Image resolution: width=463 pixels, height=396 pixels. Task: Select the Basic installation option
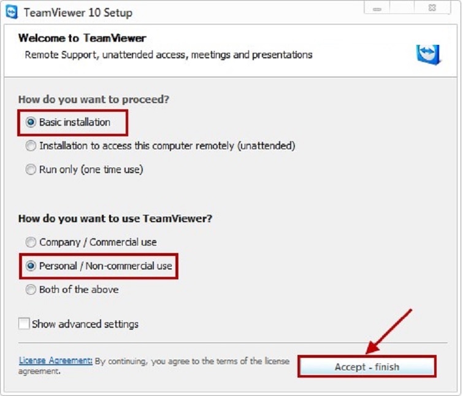(31, 122)
